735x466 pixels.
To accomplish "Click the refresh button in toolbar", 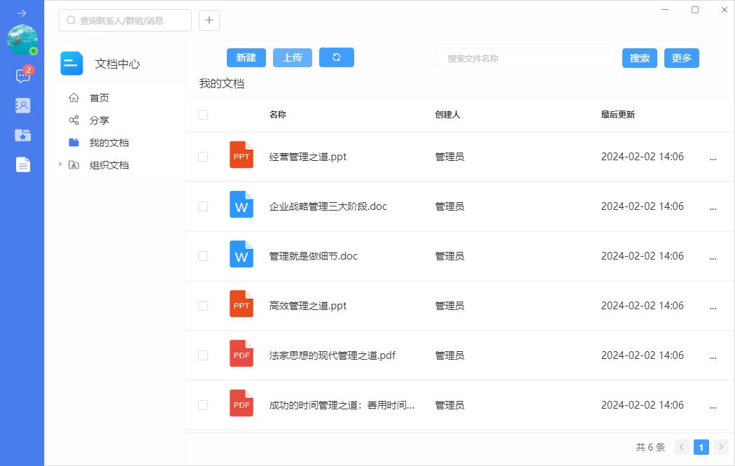I will [x=336, y=58].
